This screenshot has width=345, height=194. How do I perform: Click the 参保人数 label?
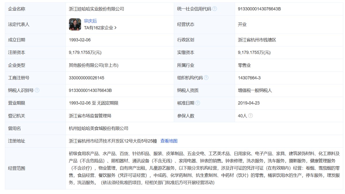[x=186, y=116]
